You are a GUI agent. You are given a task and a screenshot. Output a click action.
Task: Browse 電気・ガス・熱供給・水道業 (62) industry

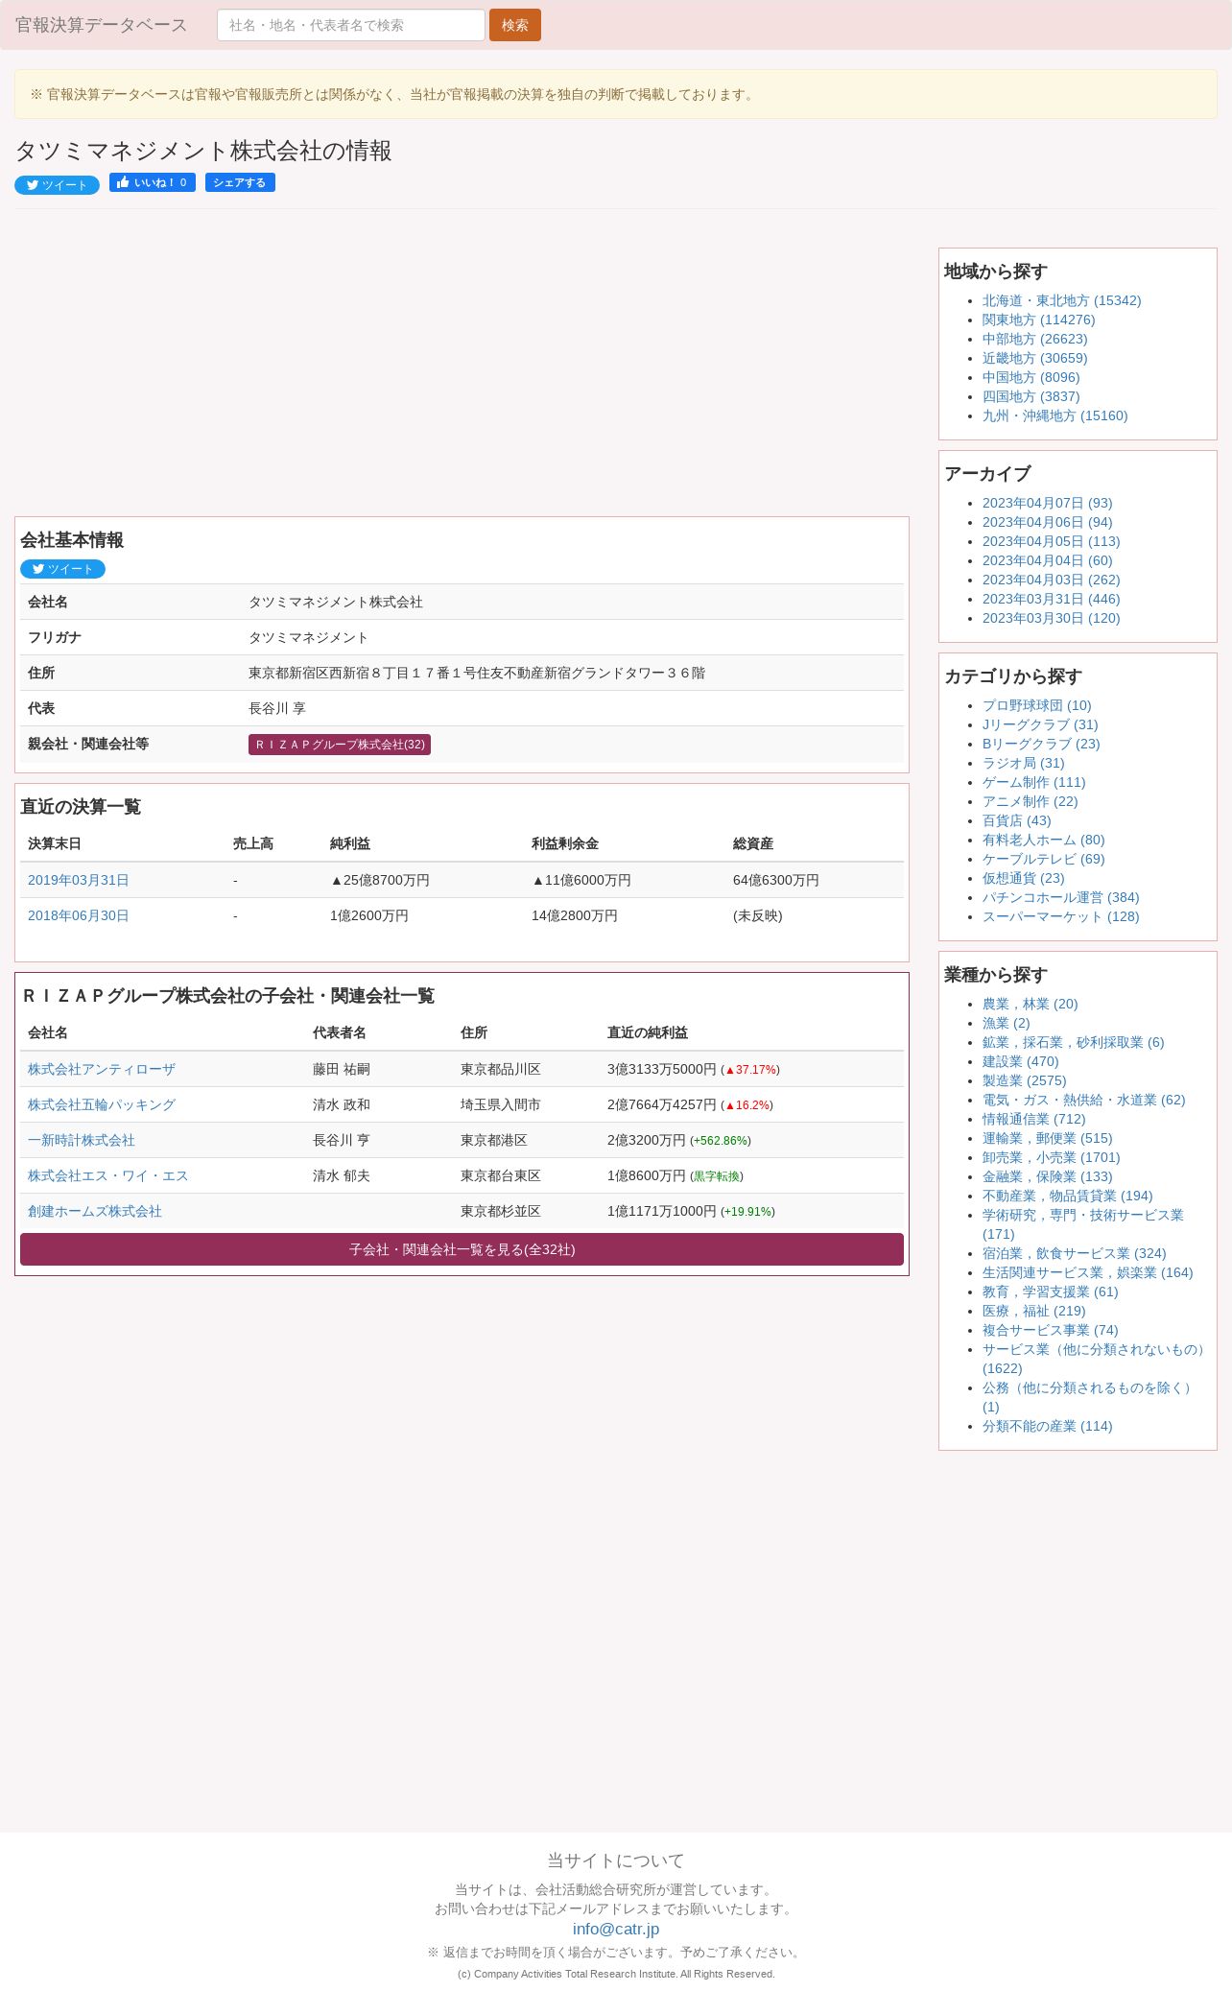[1084, 1100]
